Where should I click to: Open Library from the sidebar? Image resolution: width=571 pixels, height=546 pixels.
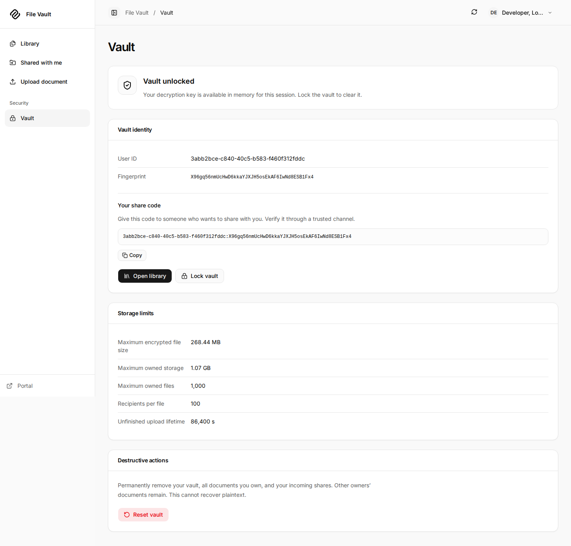(x=47, y=44)
